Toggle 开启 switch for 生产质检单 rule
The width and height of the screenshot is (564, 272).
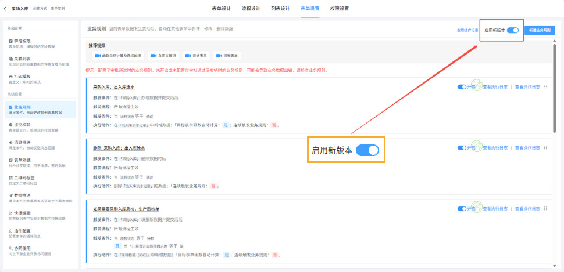pyautogui.click(x=462, y=209)
